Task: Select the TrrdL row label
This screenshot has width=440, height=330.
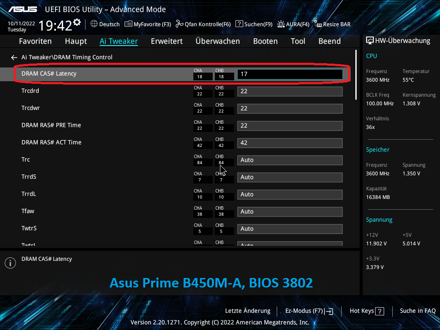Action: pyautogui.click(x=29, y=194)
